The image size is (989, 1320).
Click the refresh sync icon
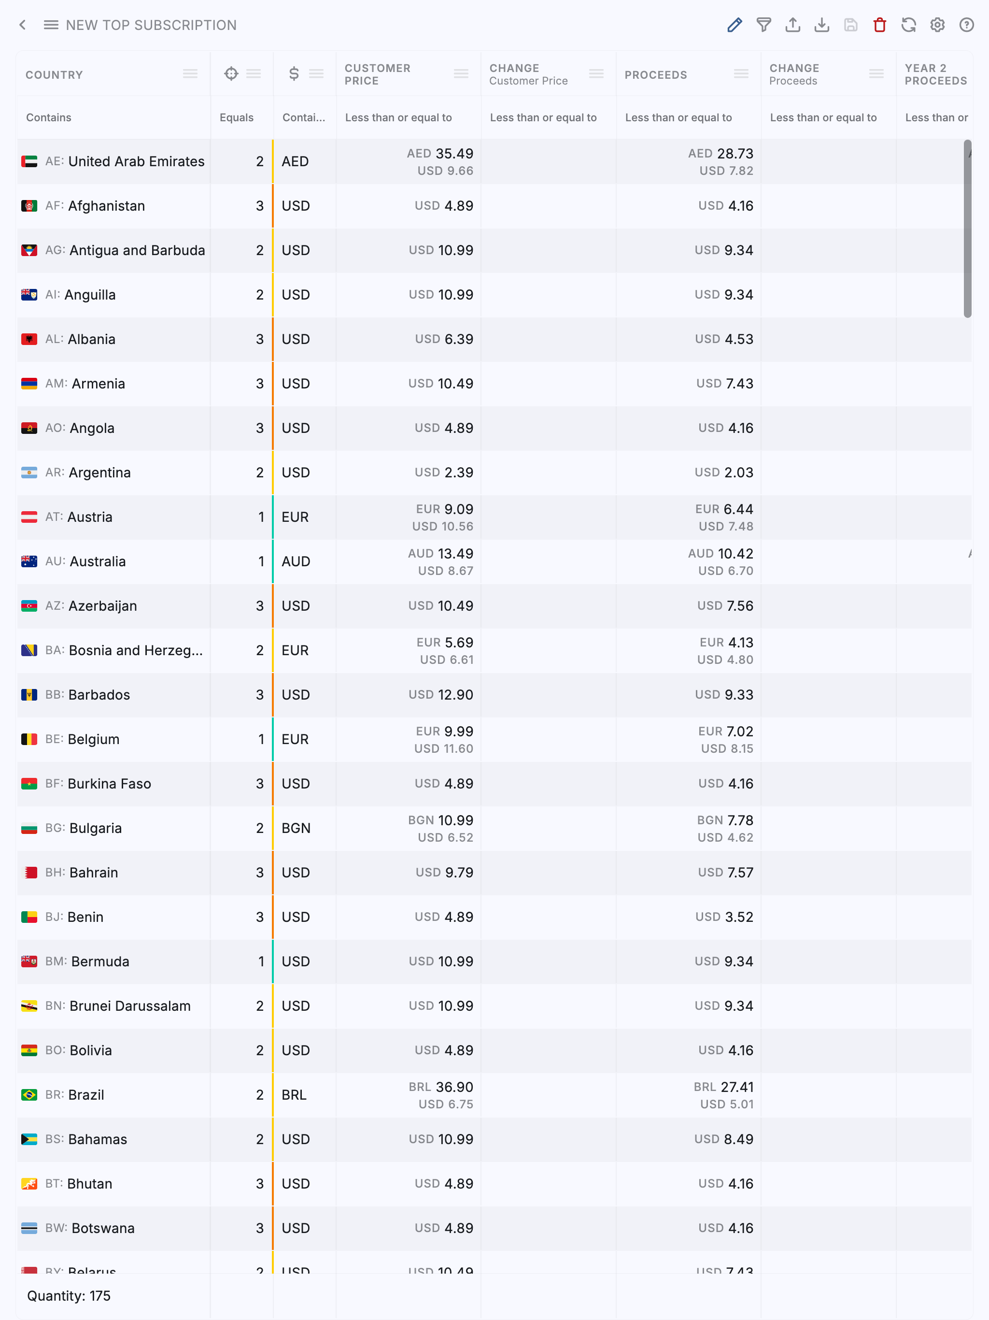click(x=908, y=25)
